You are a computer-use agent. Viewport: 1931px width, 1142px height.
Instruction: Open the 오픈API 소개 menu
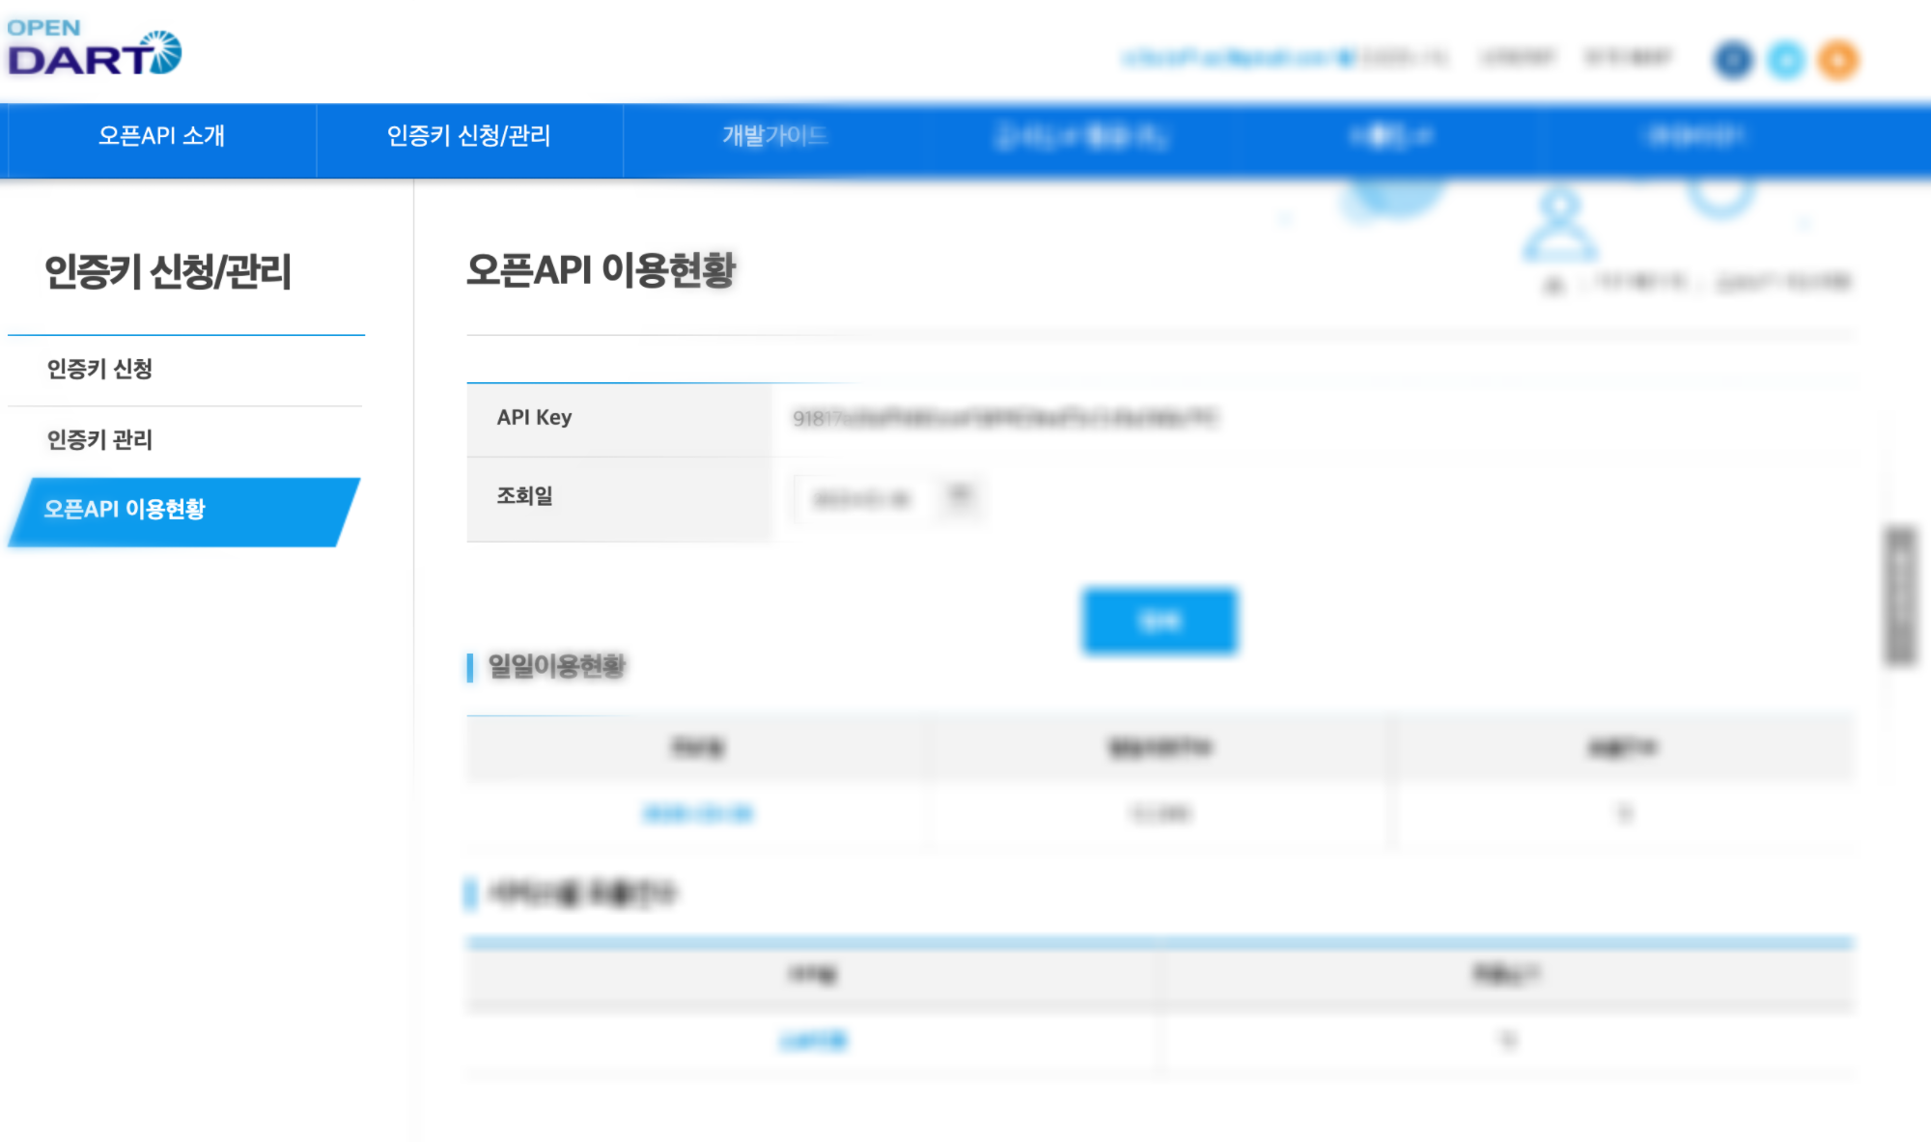click(161, 136)
